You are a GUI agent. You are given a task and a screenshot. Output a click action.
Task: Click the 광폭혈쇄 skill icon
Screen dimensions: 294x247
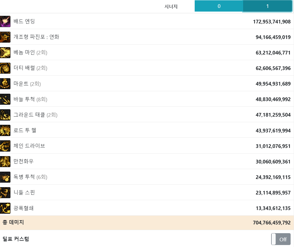(5, 208)
